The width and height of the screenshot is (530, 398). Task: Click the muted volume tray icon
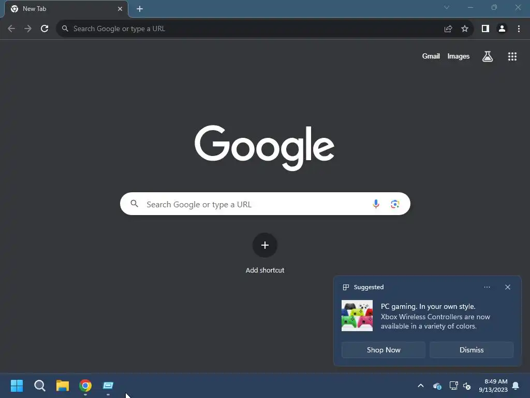[x=467, y=386]
